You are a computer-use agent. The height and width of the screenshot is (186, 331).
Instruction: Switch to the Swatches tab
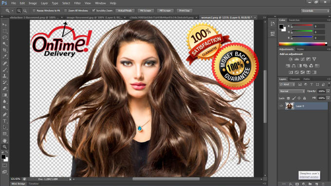294,20
